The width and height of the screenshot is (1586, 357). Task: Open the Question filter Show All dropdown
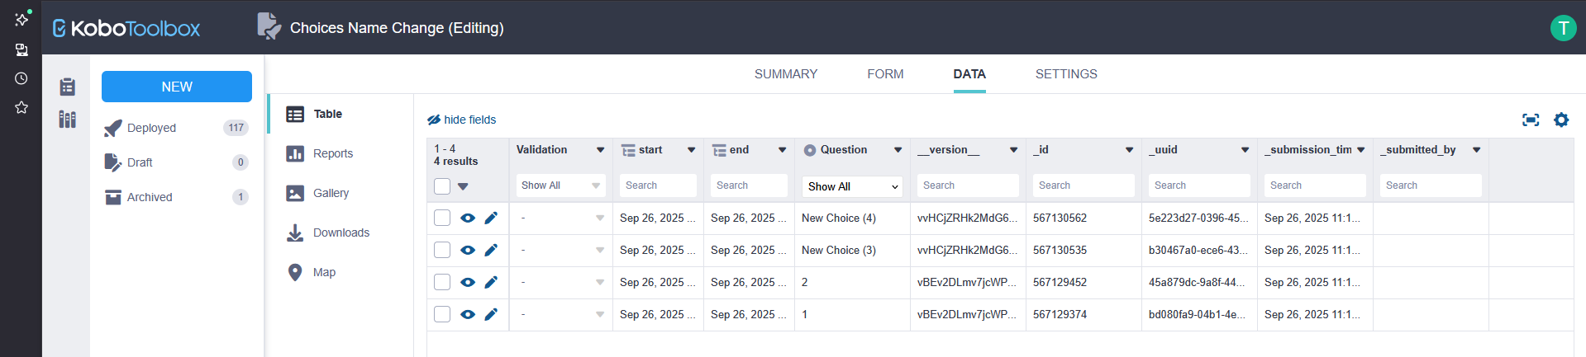point(851,186)
